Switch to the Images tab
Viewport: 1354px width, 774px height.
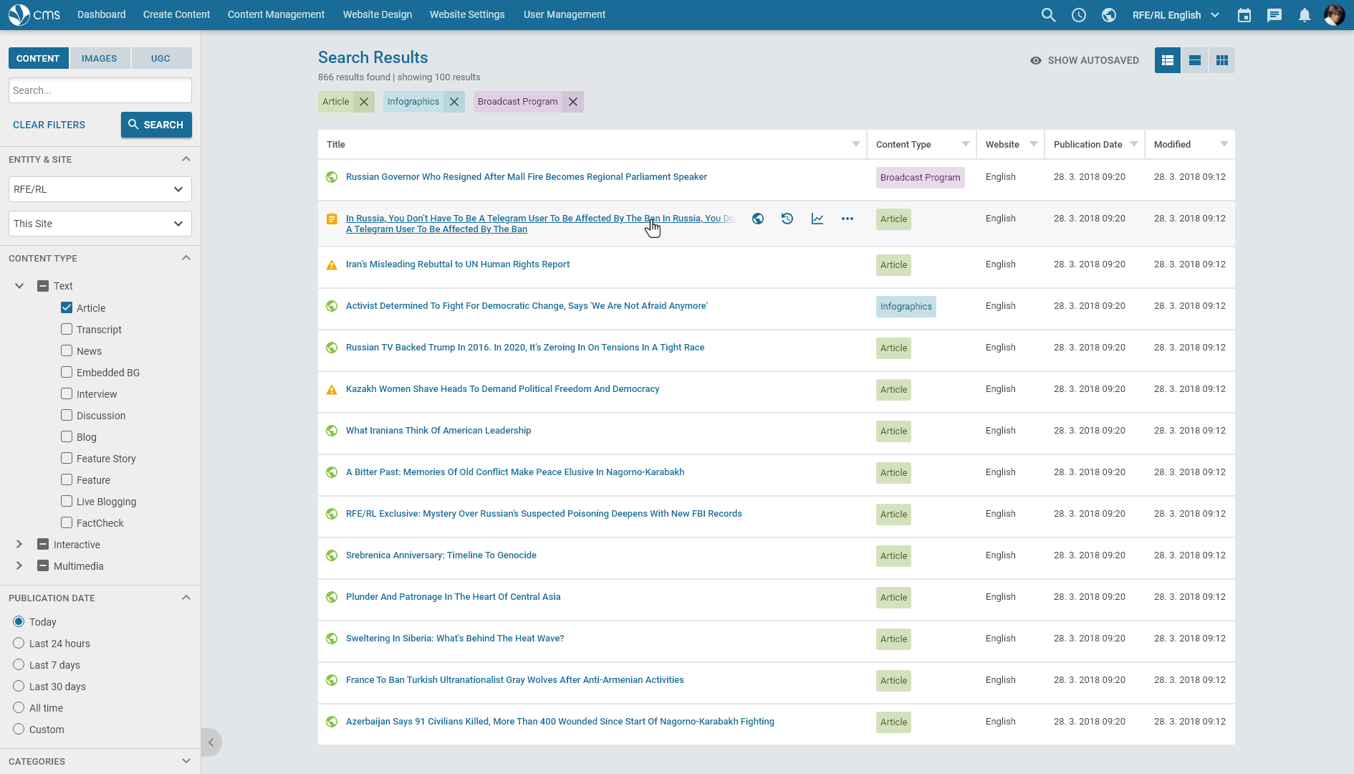click(x=100, y=58)
